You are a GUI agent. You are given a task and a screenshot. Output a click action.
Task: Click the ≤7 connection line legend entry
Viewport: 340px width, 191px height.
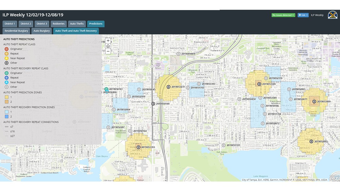tap(9, 126)
